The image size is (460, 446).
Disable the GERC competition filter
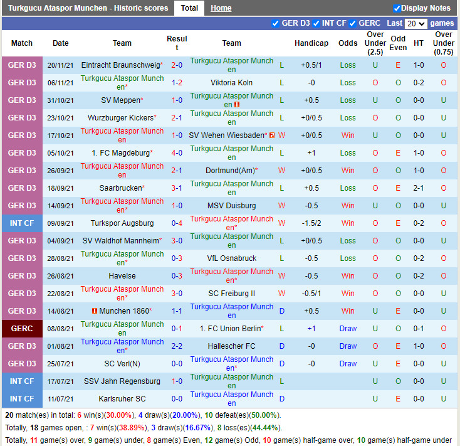(x=352, y=24)
